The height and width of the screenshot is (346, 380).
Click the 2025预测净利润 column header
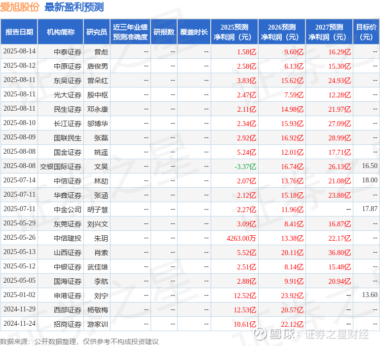pos(234,32)
